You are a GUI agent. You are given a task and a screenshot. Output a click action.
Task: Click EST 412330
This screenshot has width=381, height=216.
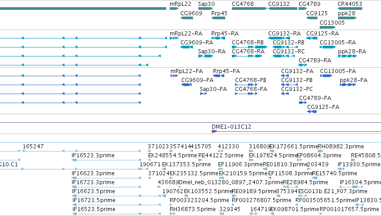pos(228,147)
